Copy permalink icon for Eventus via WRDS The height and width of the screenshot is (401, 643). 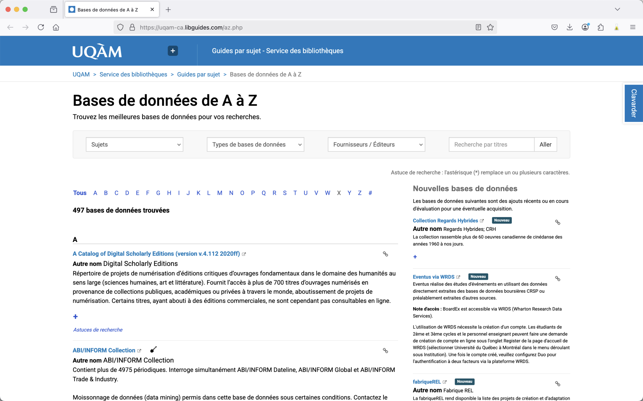point(558,279)
